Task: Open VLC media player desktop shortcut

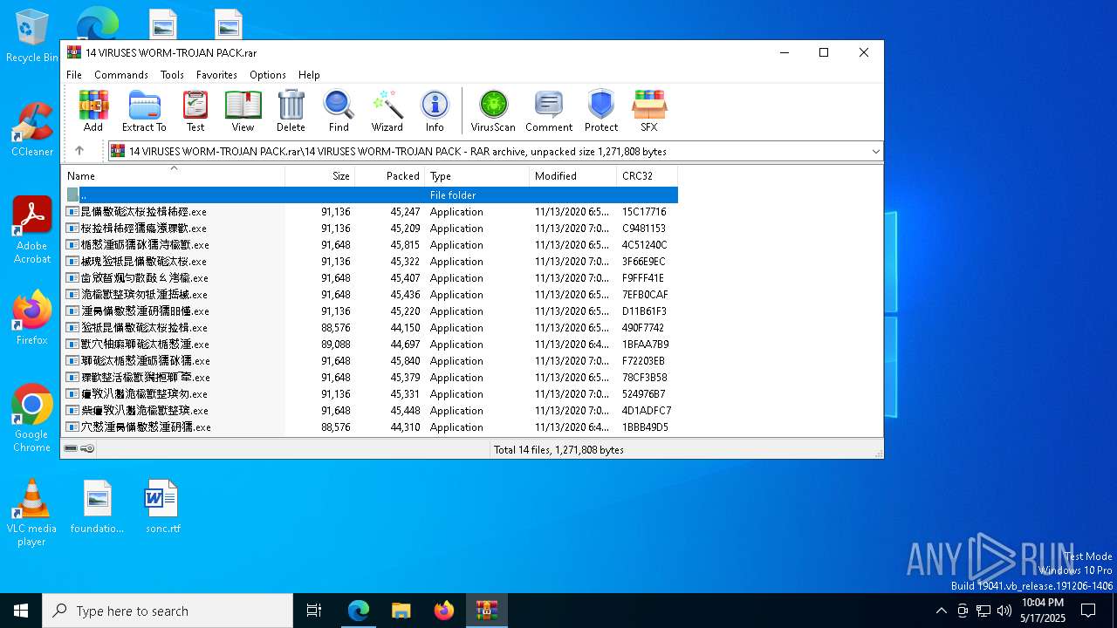Action: pyautogui.click(x=31, y=513)
